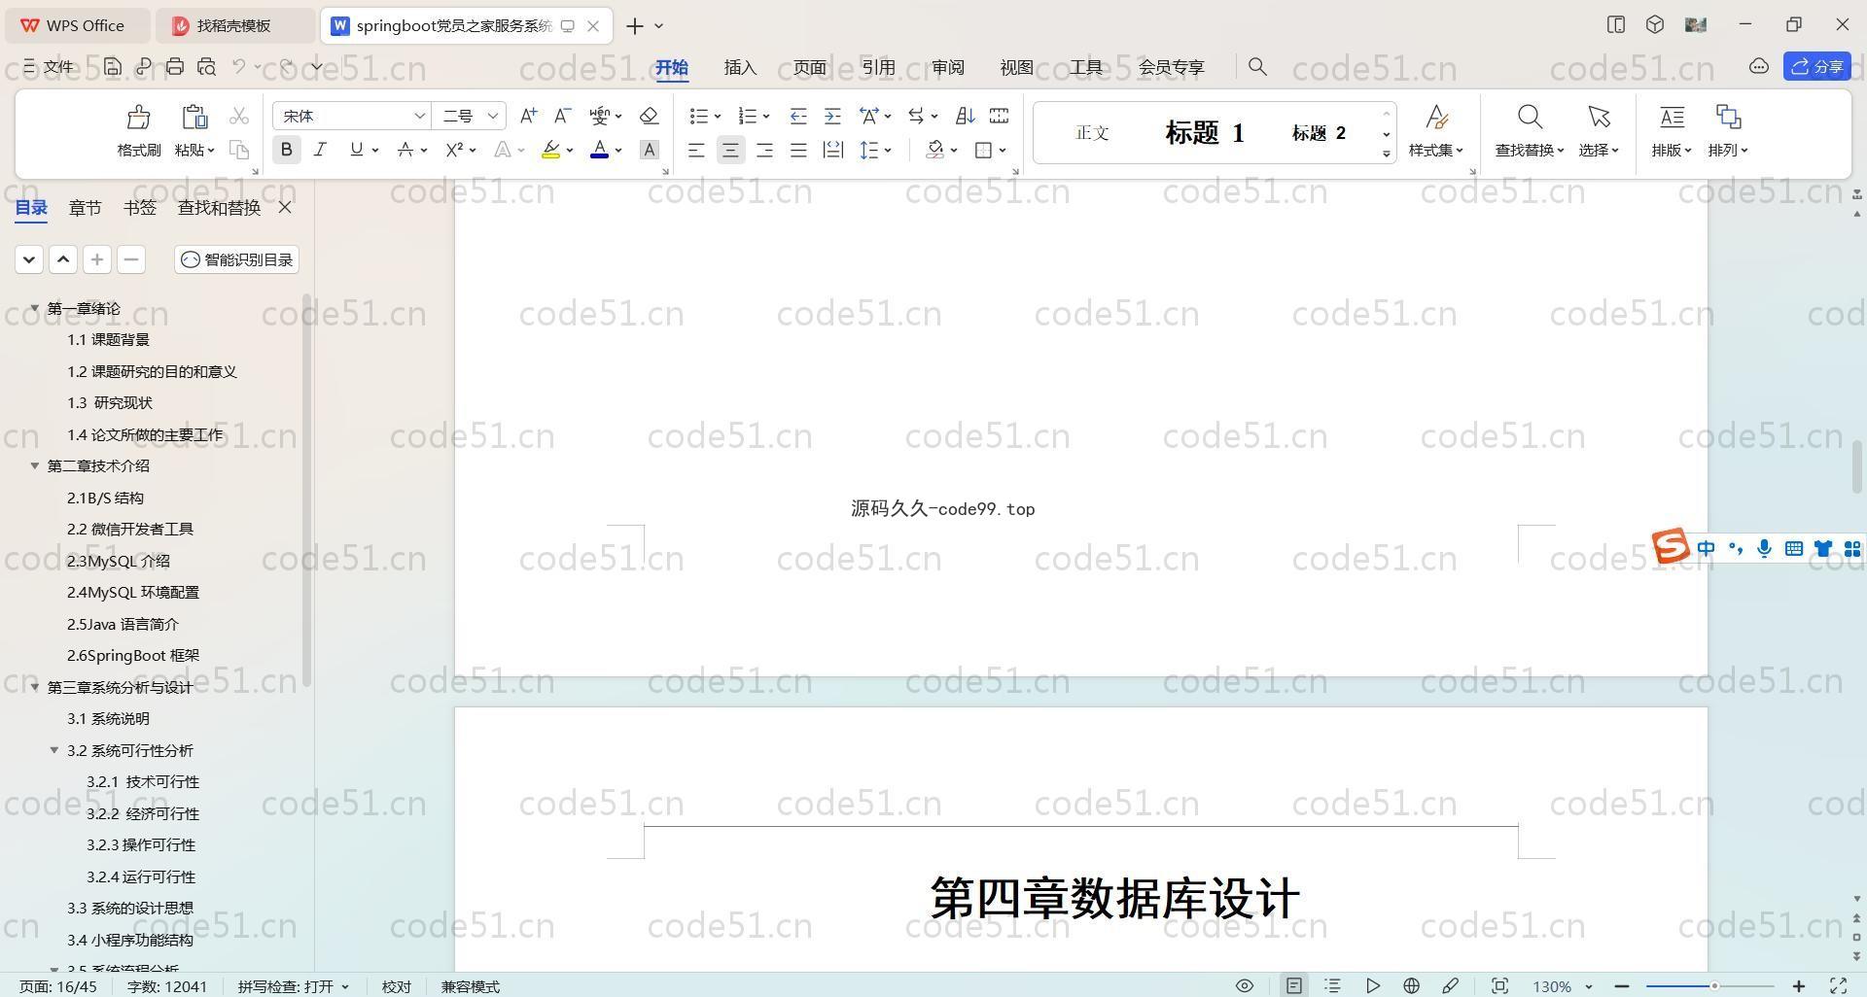Open the 页面 ribbon tab
Screen dimensions: 1867x997
pyautogui.click(x=809, y=67)
